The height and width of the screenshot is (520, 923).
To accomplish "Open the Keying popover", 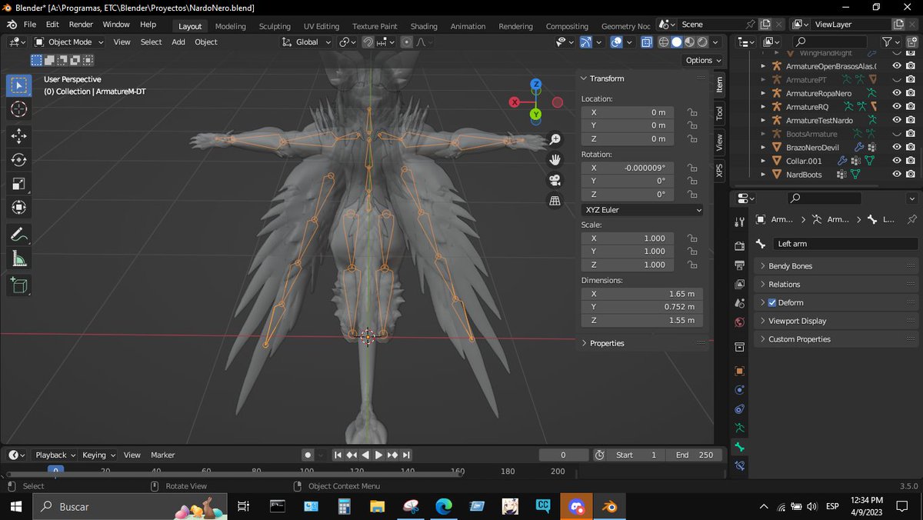I will [98, 455].
